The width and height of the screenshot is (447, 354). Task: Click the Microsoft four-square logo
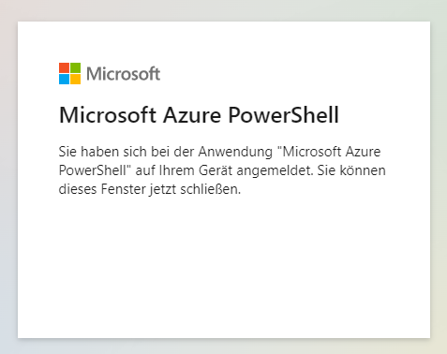pyautogui.click(x=69, y=73)
